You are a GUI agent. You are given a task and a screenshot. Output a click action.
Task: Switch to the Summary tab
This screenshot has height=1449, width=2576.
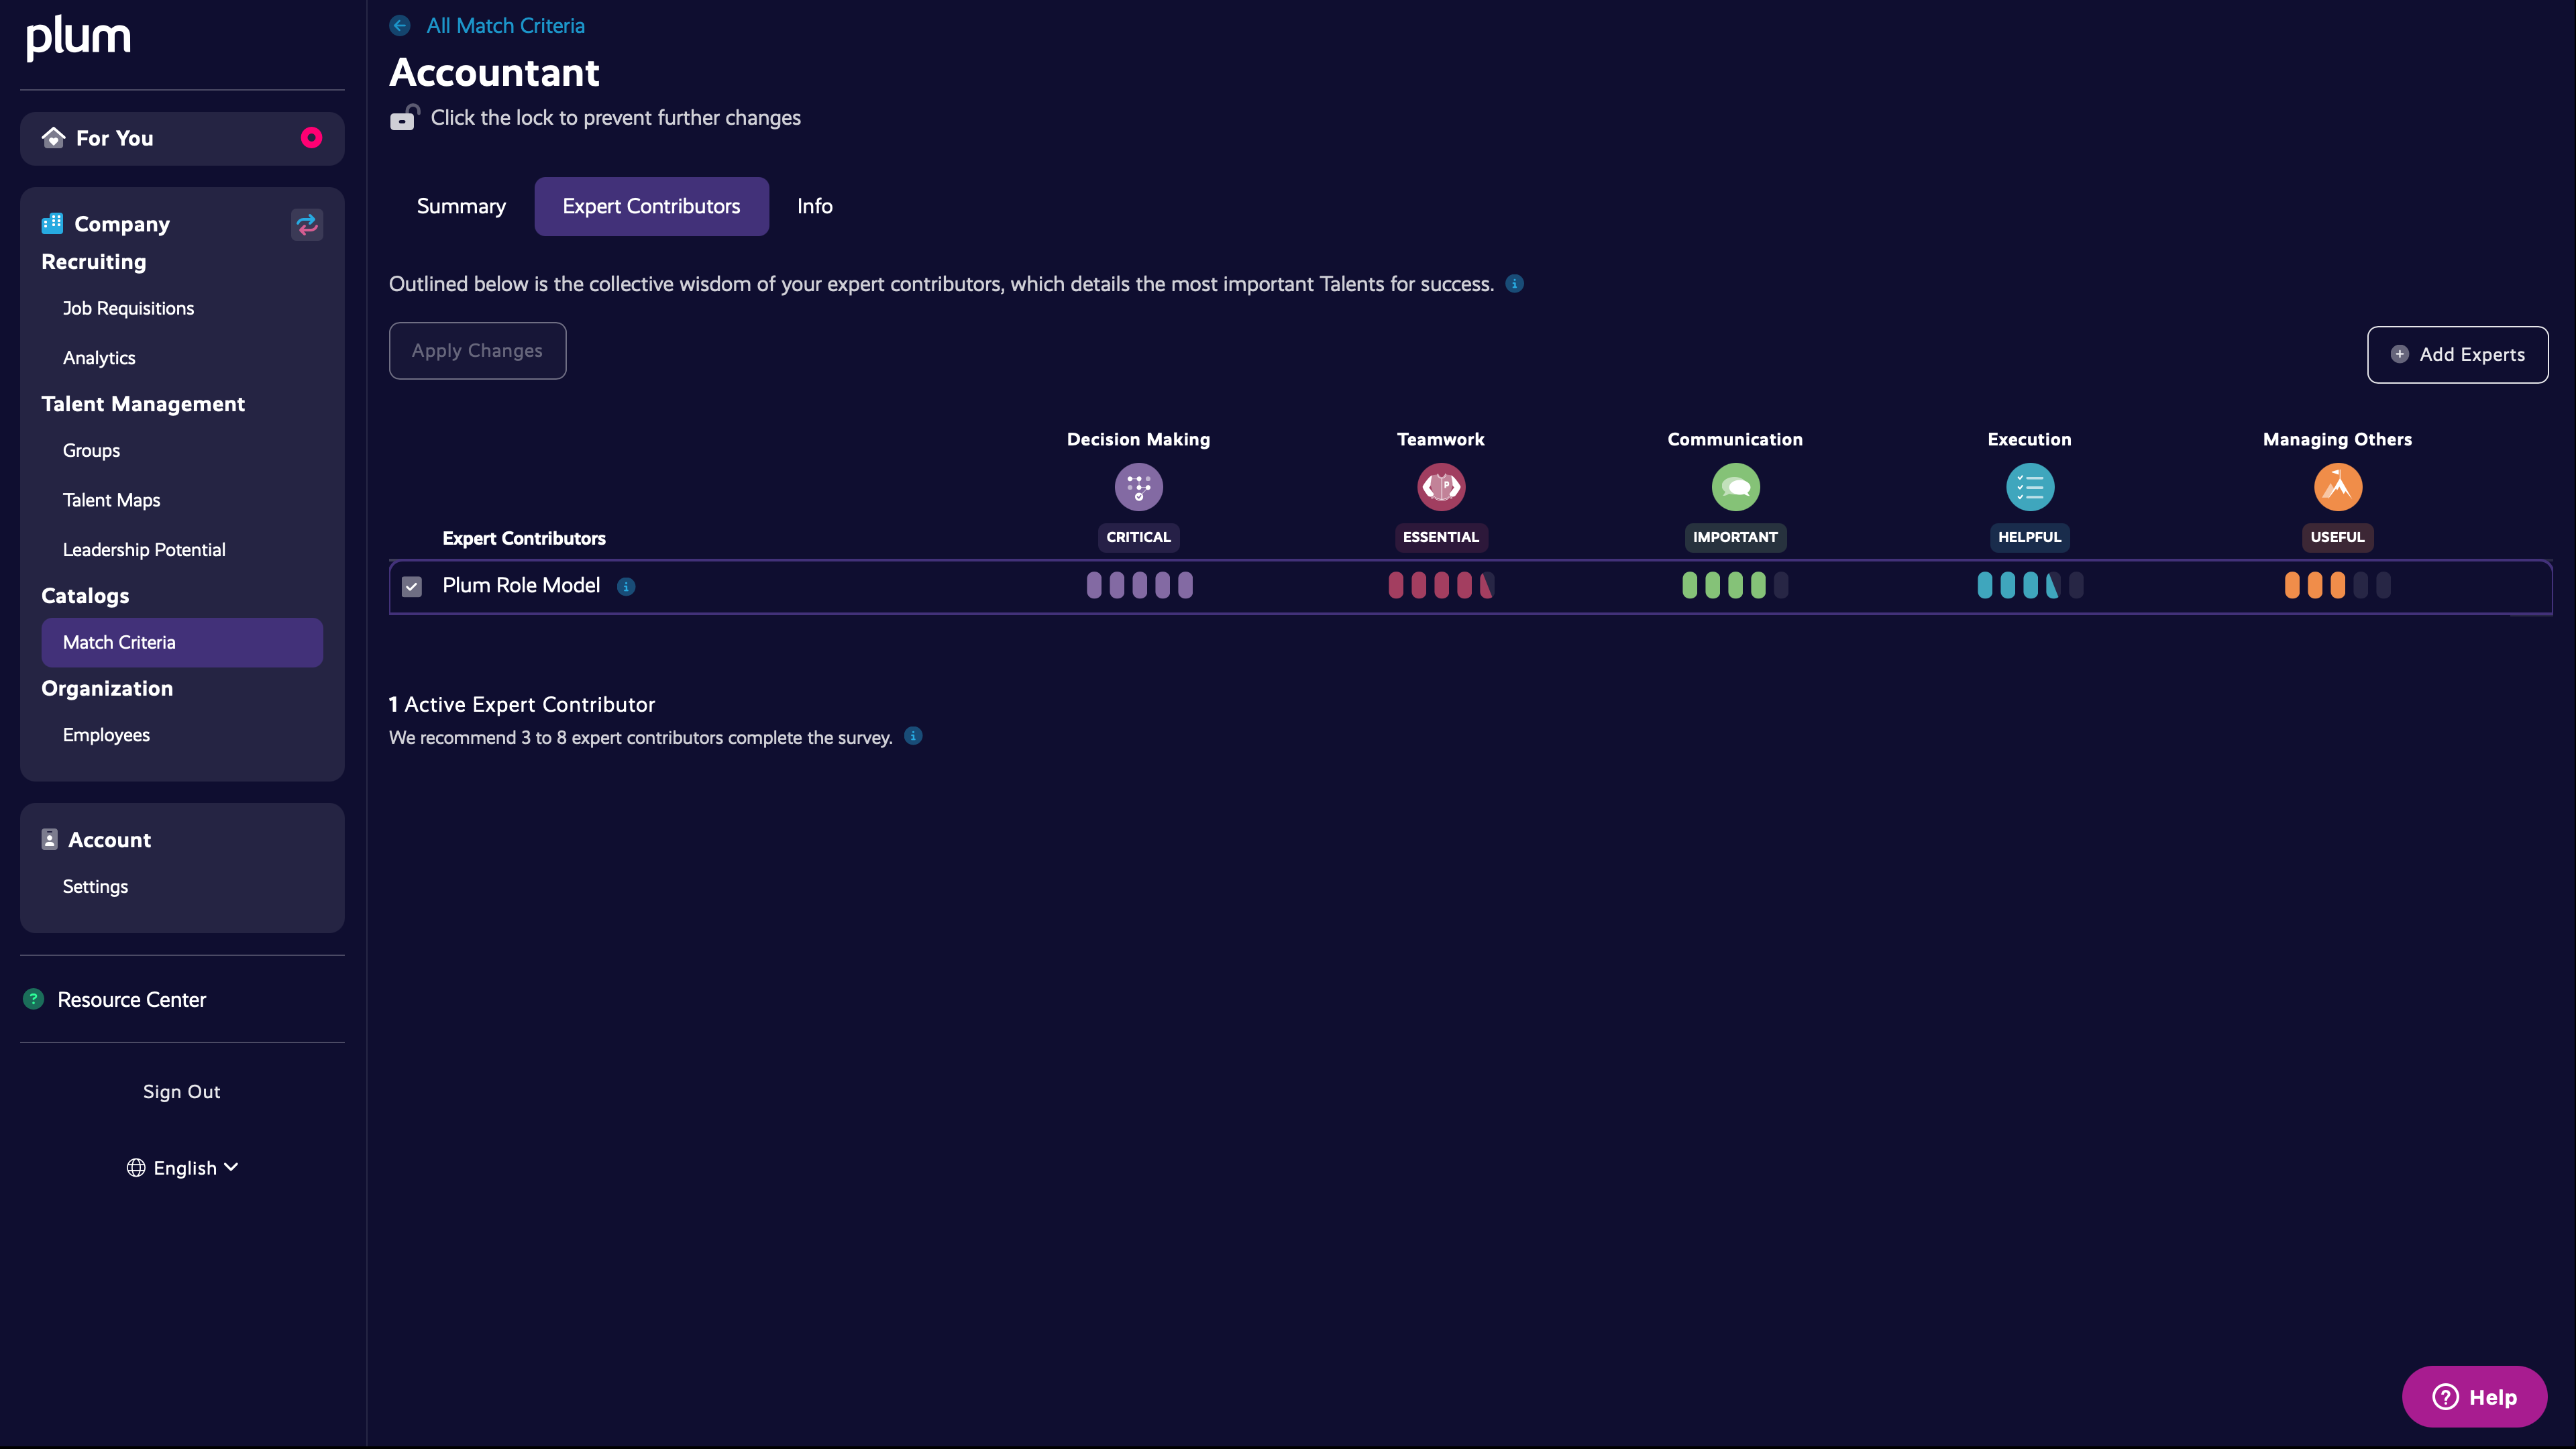click(461, 206)
